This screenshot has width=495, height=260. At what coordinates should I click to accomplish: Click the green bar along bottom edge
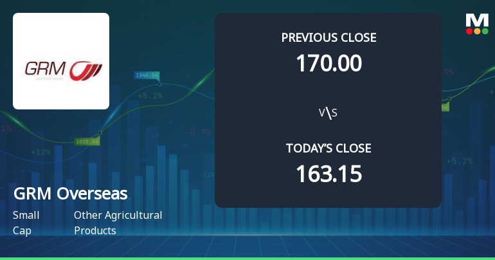point(248,258)
